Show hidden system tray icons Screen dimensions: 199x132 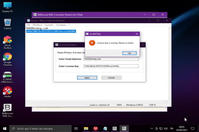click(152, 128)
